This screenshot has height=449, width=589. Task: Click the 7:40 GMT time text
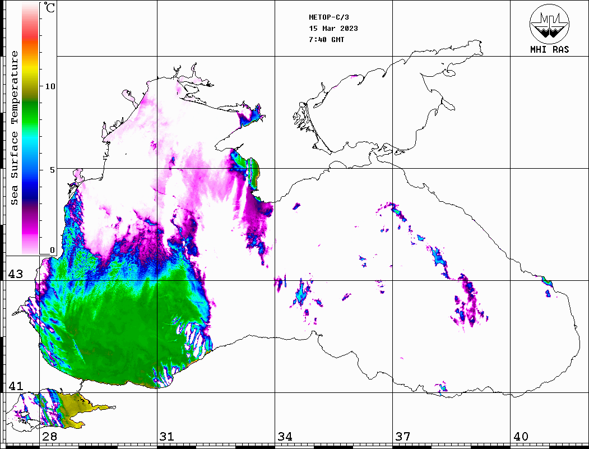pos(327,39)
